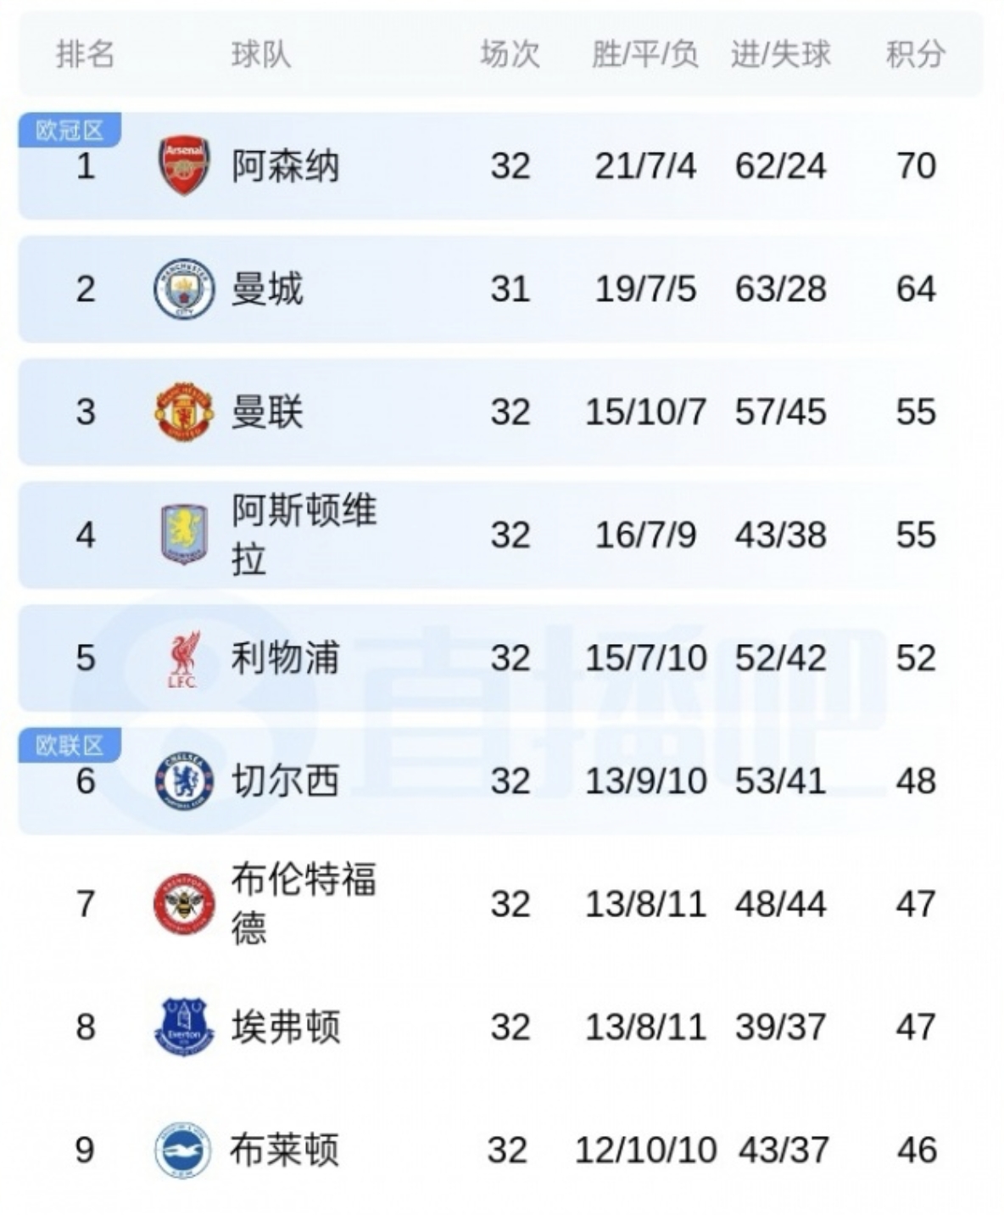Click the Everton club crest
The height and width of the screenshot is (1215, 1004).
tap(184, 1027)
